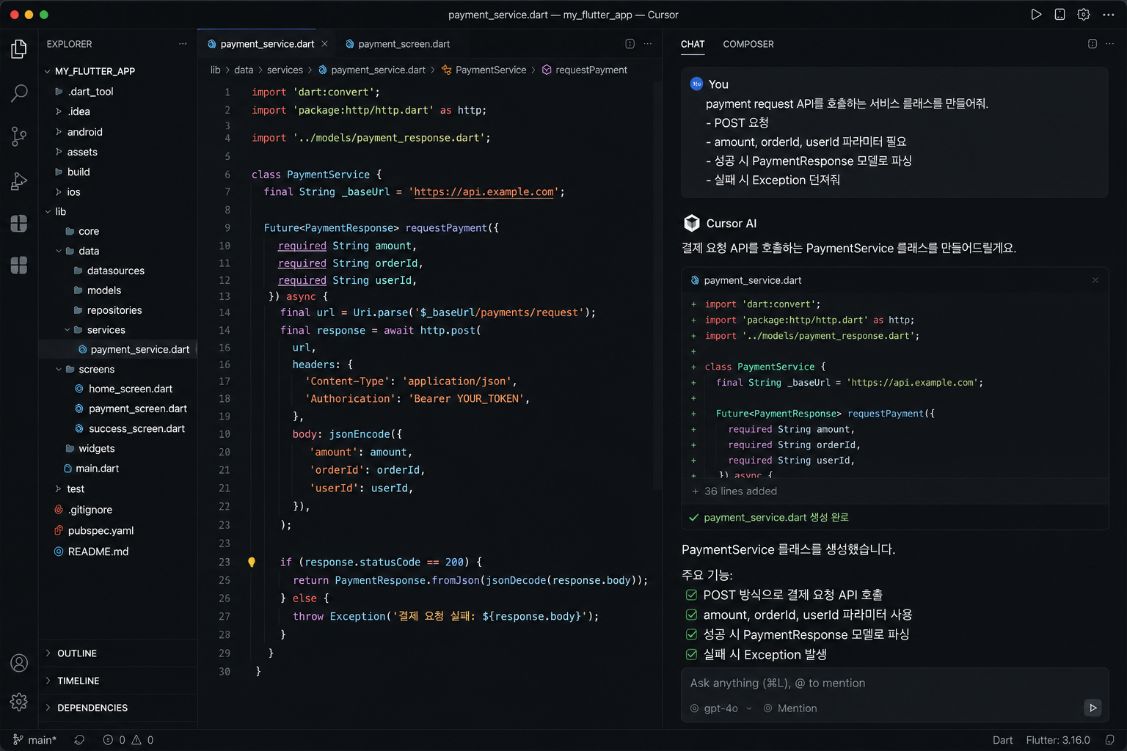Click the Extensions icon in activity bar
This screenshot has height=751, width=1127.
pyautogui.click(x=19, y=224)
